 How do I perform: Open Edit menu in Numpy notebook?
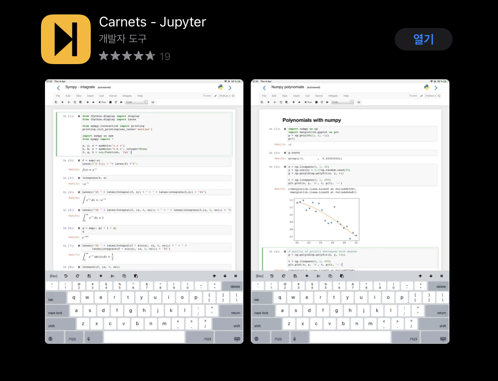(x=274, y=96)
